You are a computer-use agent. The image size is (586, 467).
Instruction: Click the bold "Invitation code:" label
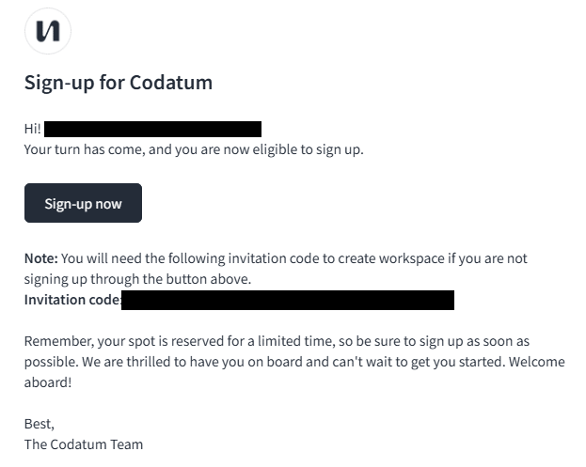click(72, 300)
